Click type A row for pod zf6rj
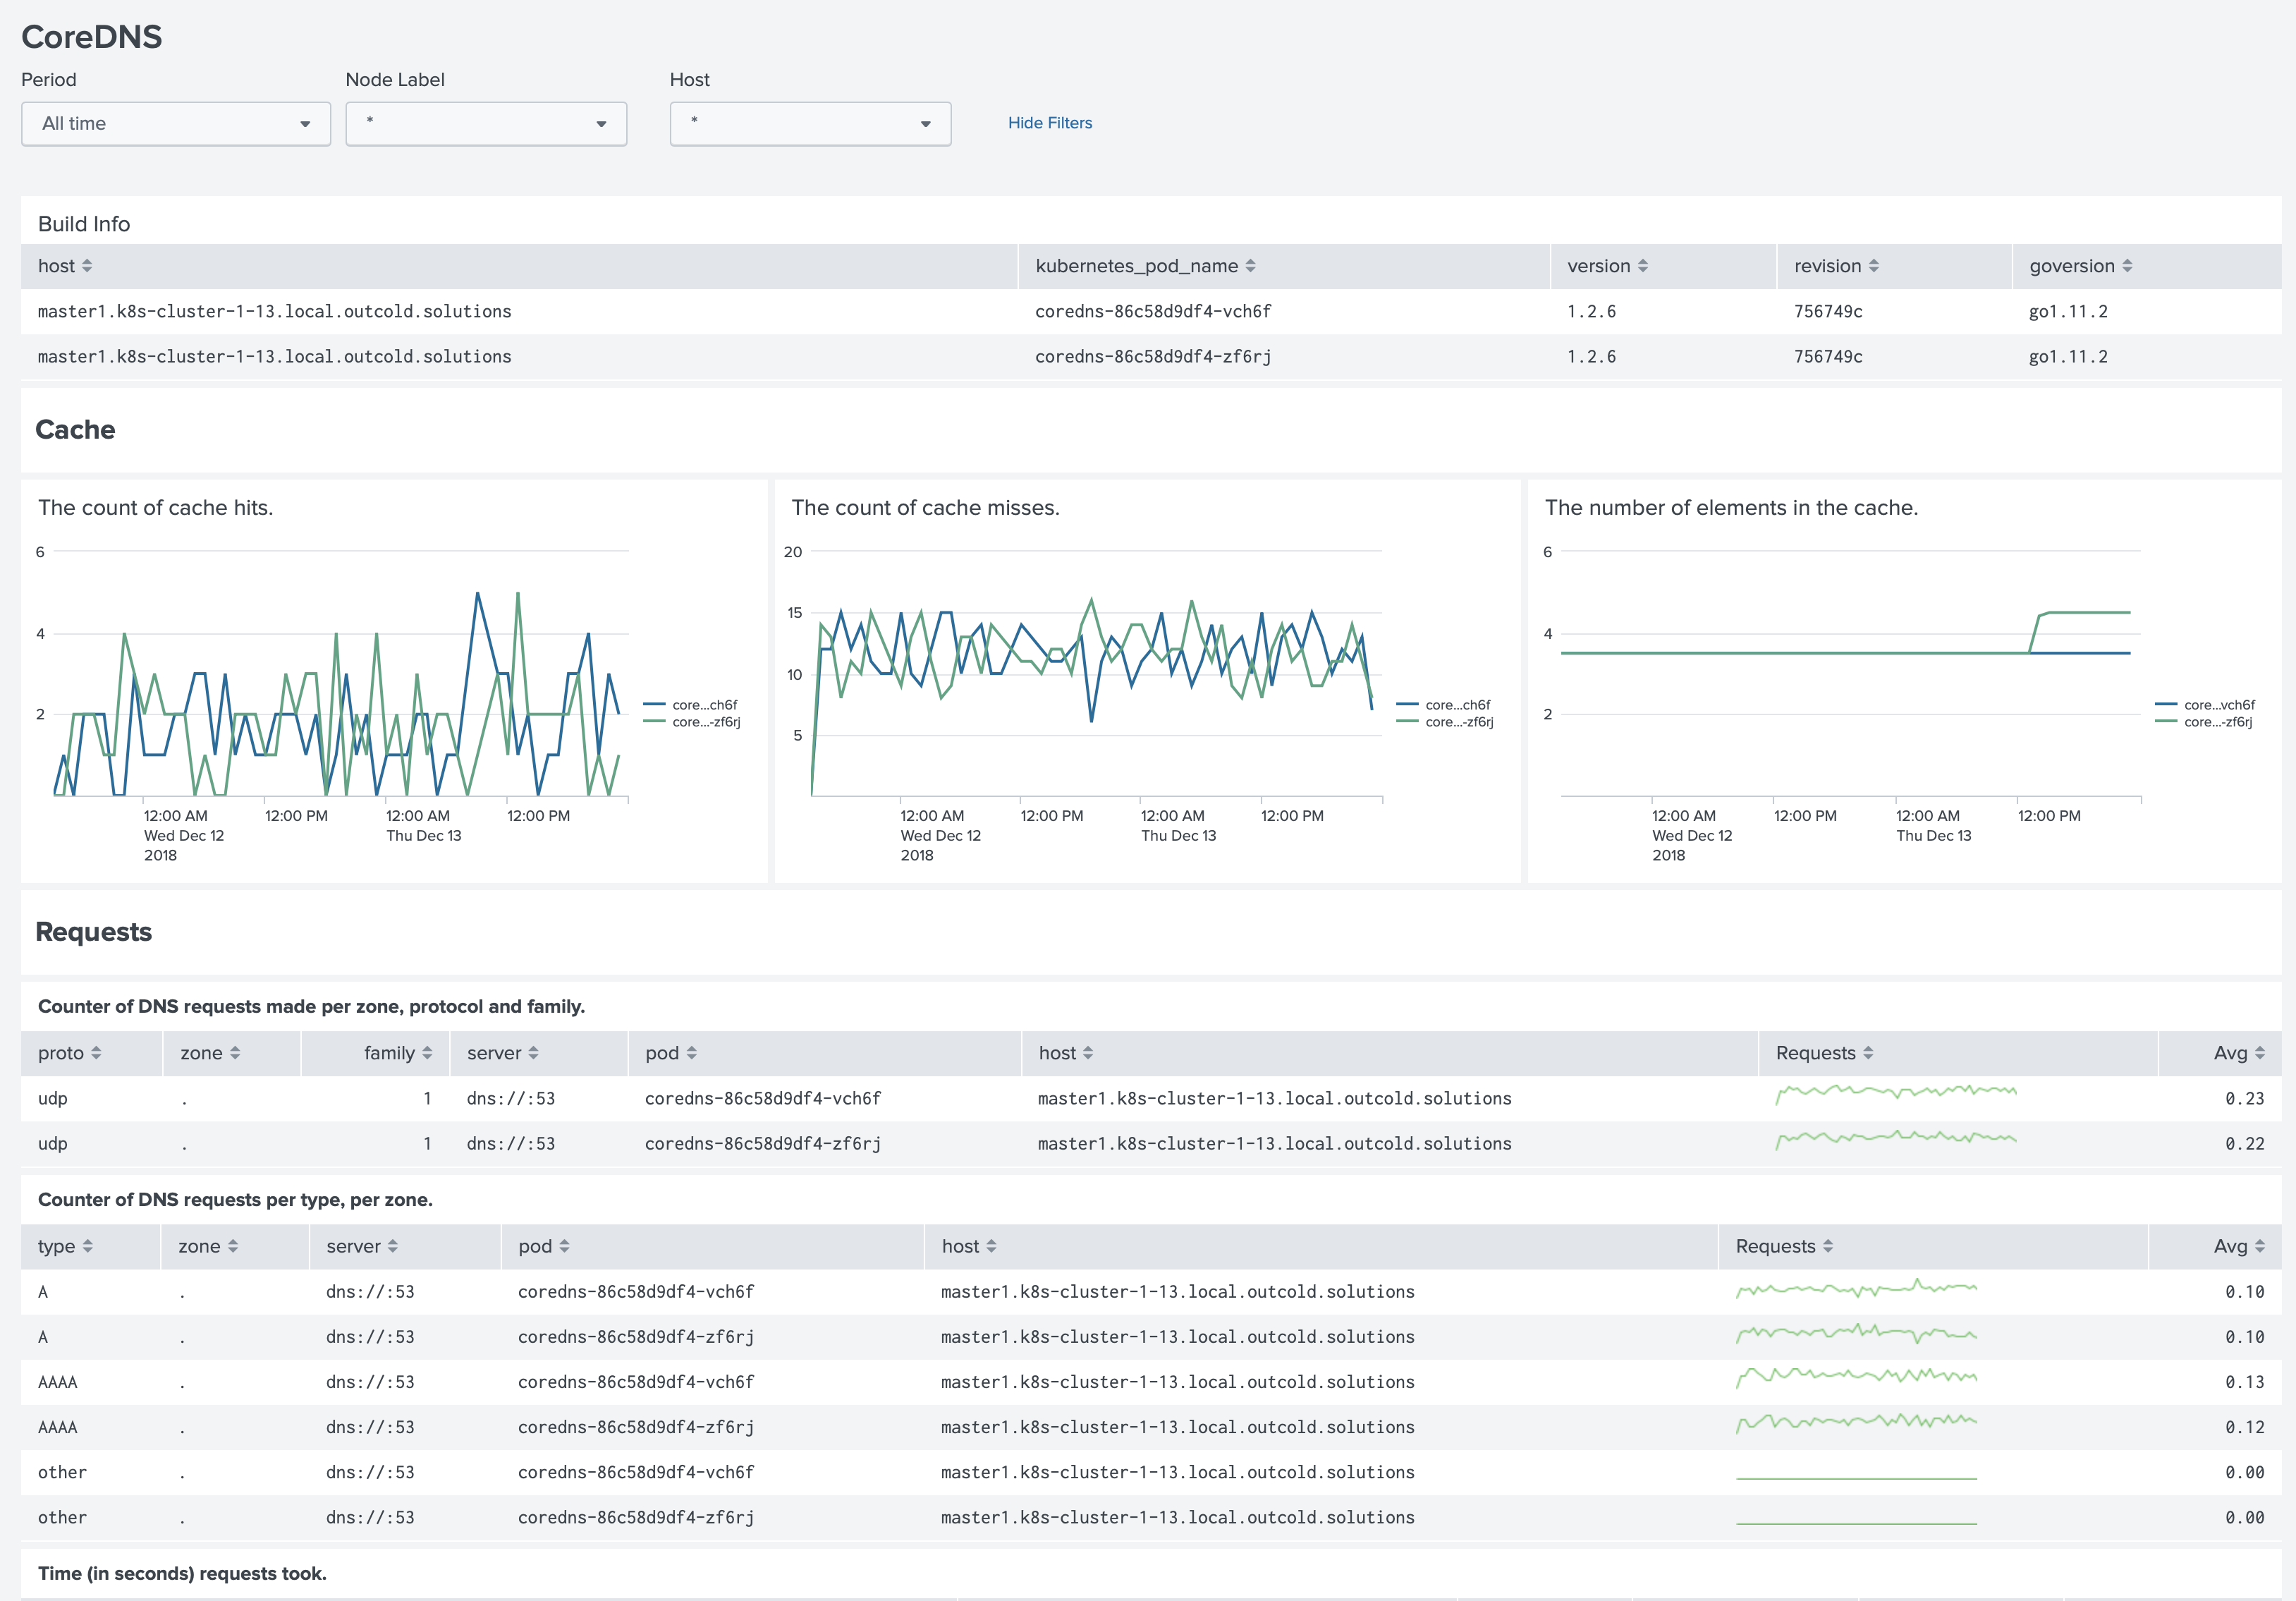Image resolution: width=2296 pixels, height=1601 pixels. click(1151, 1337)
